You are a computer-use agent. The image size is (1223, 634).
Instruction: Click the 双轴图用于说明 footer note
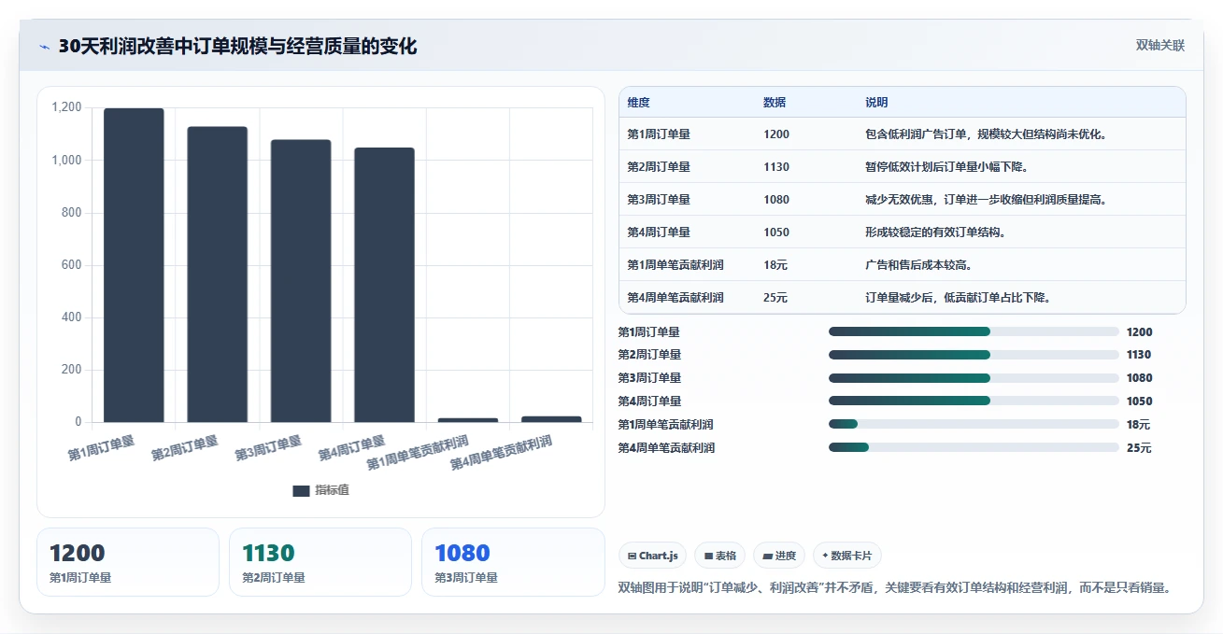pos(894,587)
